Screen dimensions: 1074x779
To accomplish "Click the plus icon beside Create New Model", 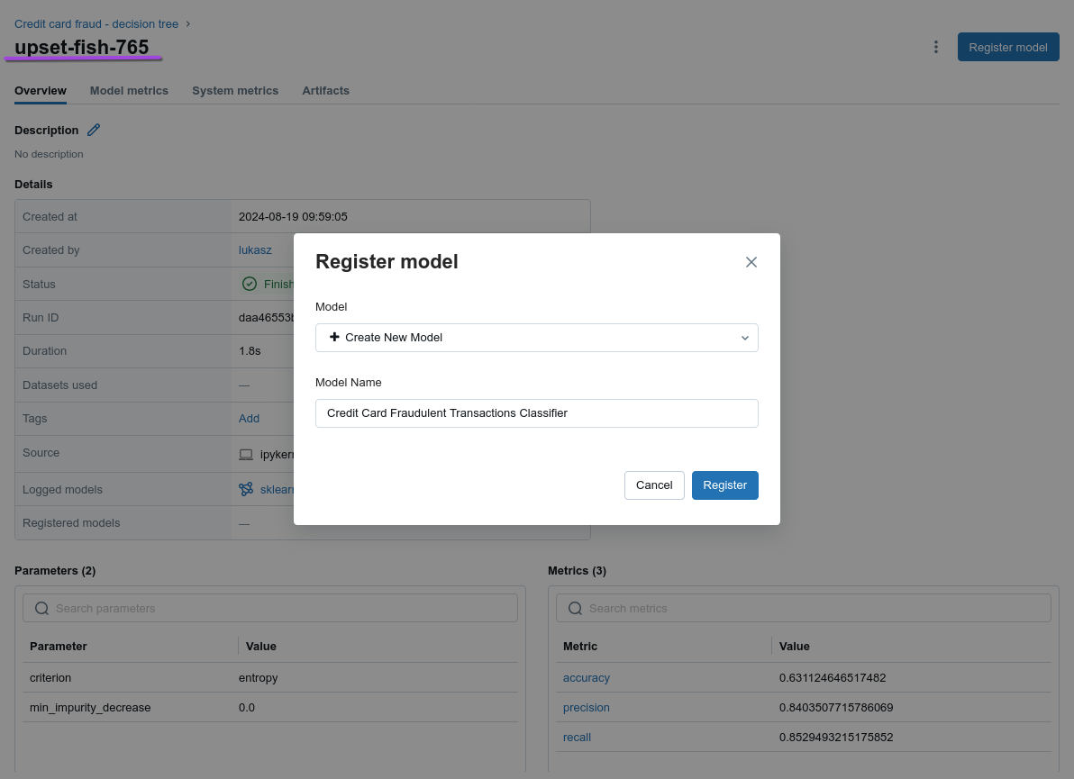I will (334, 337).
